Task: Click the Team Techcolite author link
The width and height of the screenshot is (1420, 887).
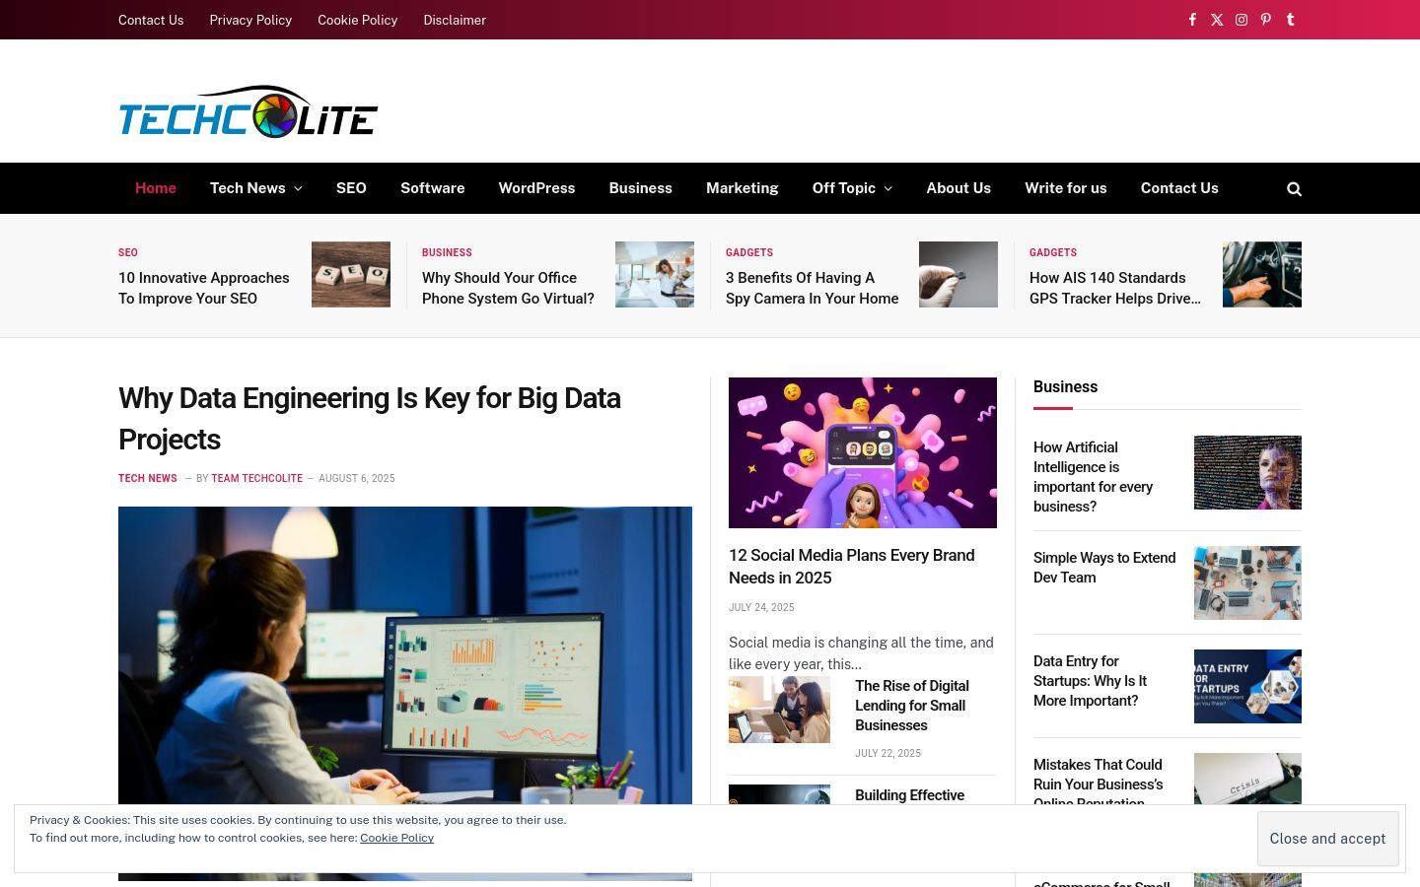Action: 256,478
